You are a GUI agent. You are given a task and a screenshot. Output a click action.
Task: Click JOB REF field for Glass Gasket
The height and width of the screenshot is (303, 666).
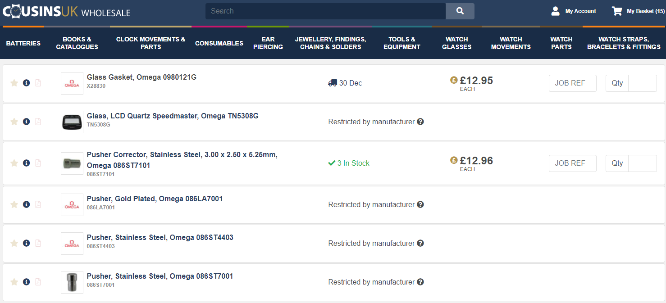(572, 83)
